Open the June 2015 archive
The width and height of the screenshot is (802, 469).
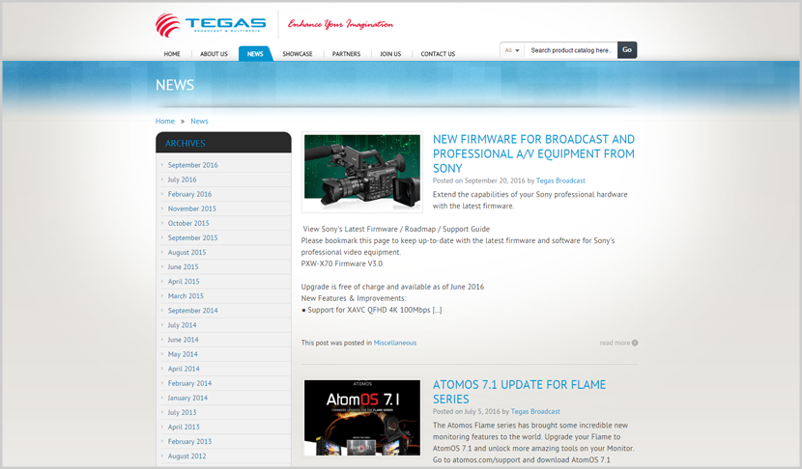click(183, 266)
